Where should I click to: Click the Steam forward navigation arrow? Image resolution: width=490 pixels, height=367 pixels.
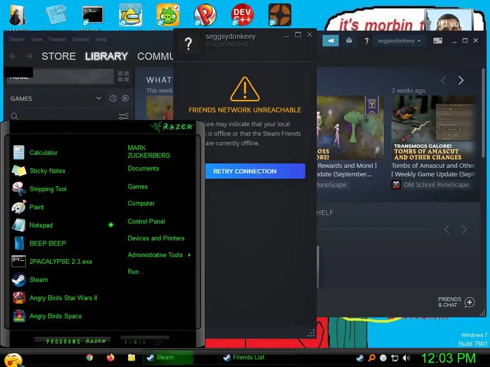point(29,56)
